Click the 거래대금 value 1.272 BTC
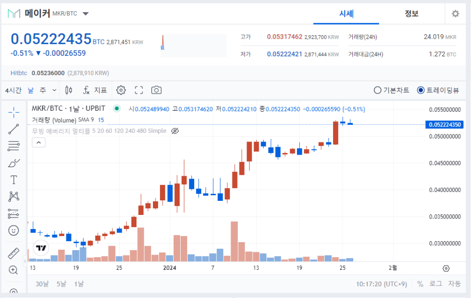The height and width of the screenshot is (298, 471). click(x=442, y=54)
